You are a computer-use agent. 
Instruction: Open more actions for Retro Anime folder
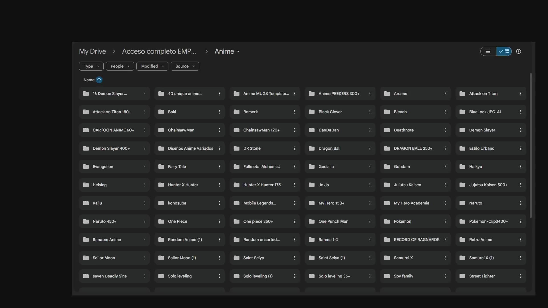(x=520, y=240)
